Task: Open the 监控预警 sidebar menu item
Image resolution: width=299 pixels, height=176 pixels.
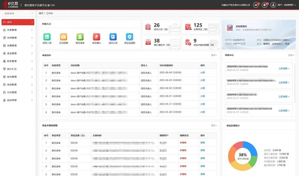Action: (18, 100)
